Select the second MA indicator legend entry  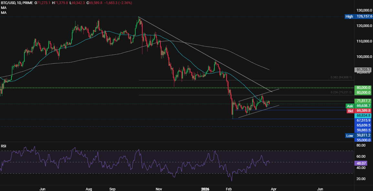click(3, 12)
